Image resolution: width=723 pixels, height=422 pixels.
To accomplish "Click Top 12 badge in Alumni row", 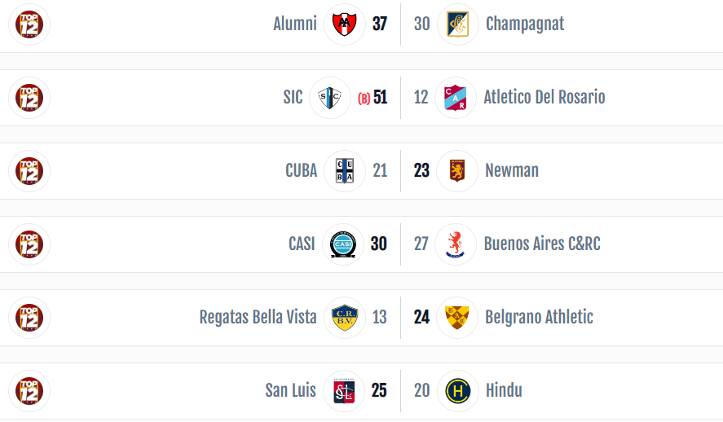I will tap(29, 24).
